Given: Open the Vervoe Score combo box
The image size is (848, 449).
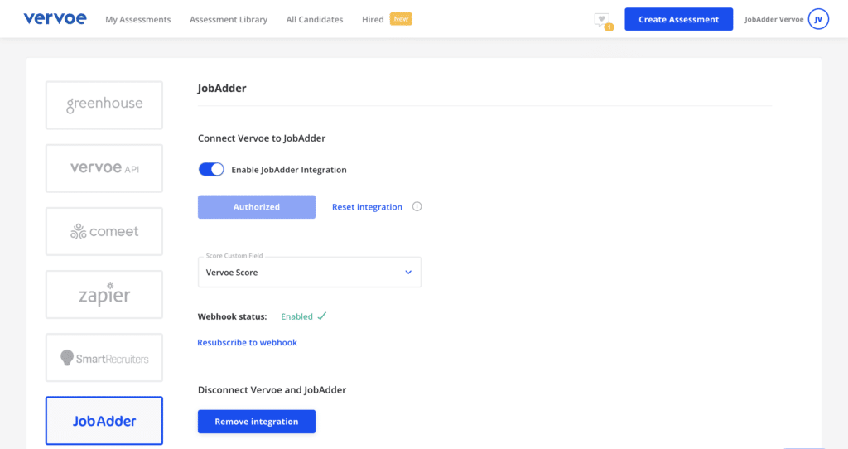Looking at the screenshot, I should (x=310, y=272).
